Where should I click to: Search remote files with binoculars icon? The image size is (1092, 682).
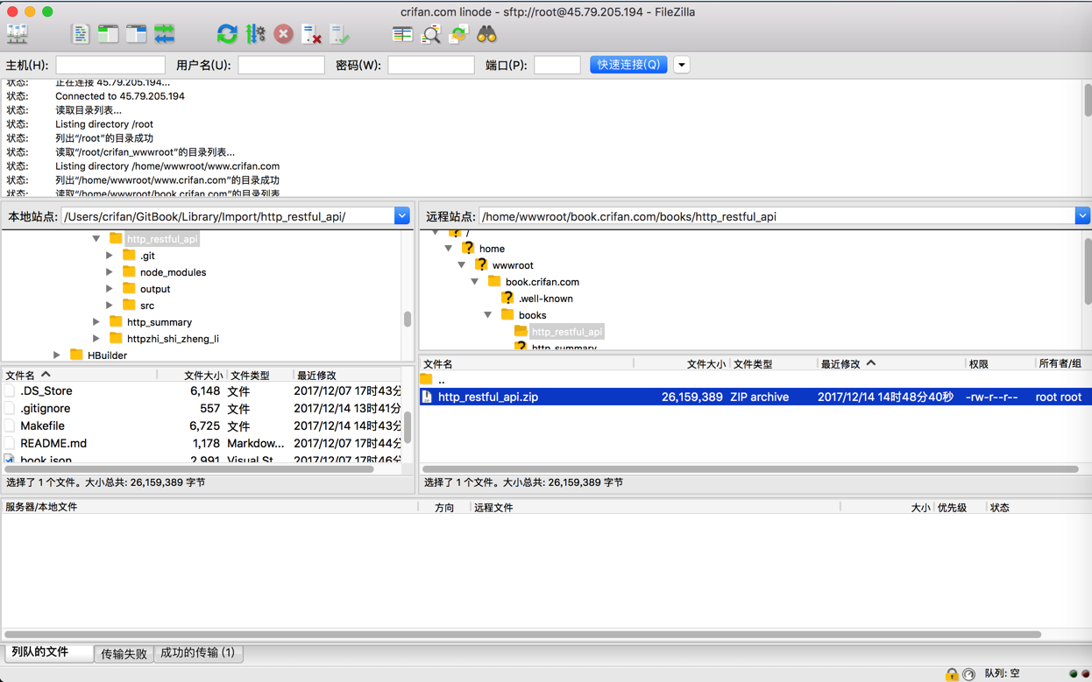pos(486,34)
